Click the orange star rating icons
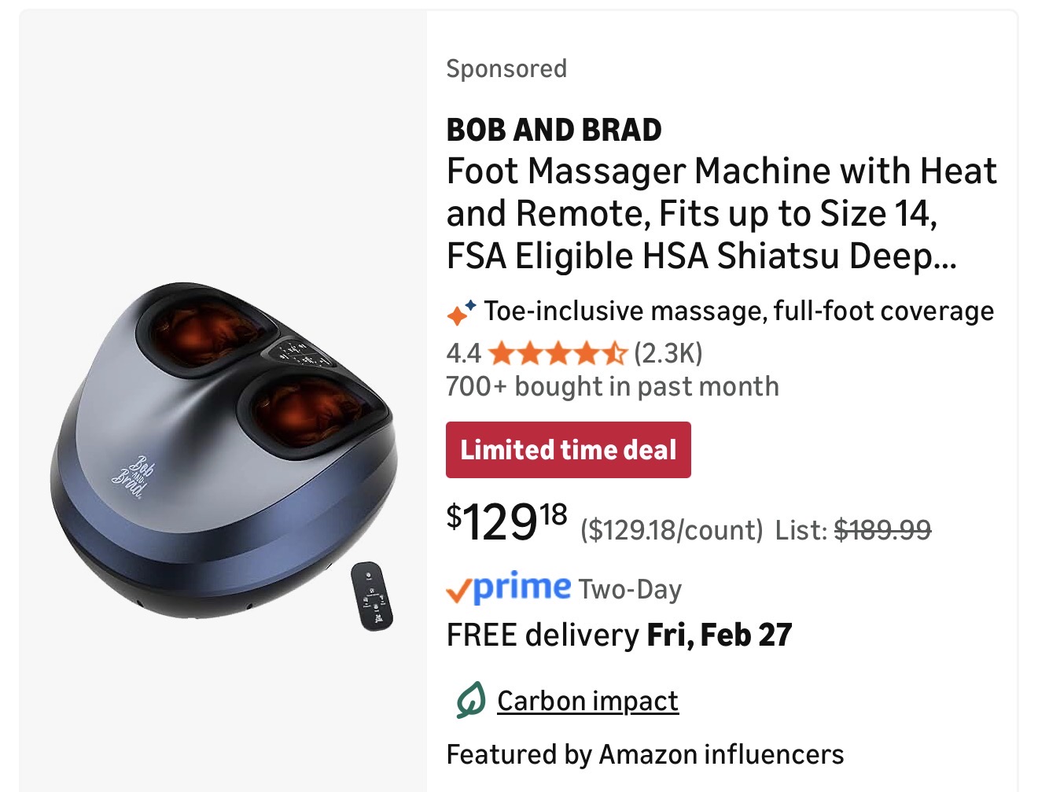This screenshot has height=792, width=1038. (557, 354)
